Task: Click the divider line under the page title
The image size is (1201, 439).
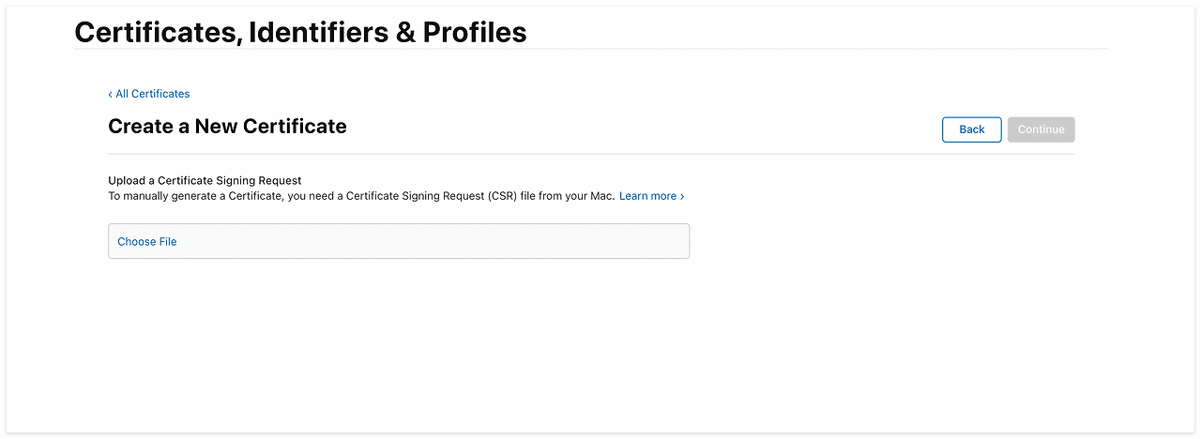Action: [x=591, y=49]
